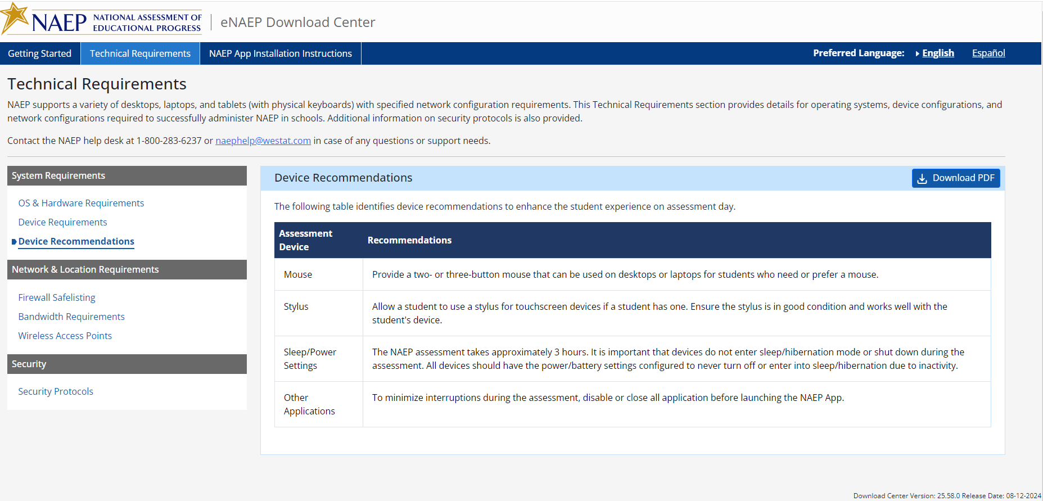The height and width of the screenshot is (501, 1043).
Task: Click the NAEP star logo
Action: tap(15, 17)
